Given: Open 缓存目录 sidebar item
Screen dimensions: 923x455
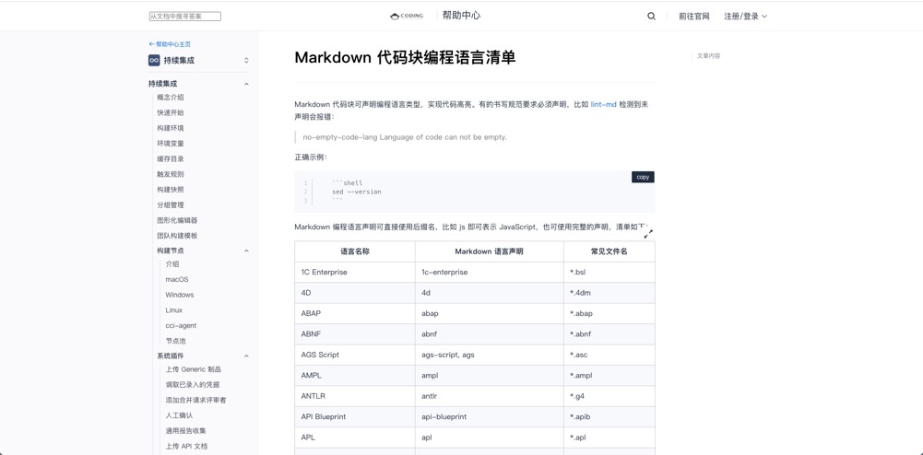Looking at the screenshot, I should tap(170, 158).
